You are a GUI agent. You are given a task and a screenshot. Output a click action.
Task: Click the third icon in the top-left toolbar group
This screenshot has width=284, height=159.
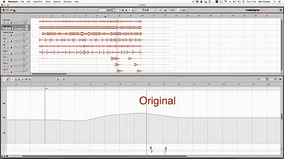(x=11, y=10)
